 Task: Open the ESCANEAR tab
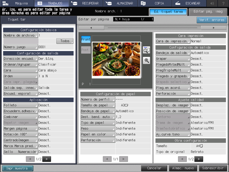tap(189, 3)
